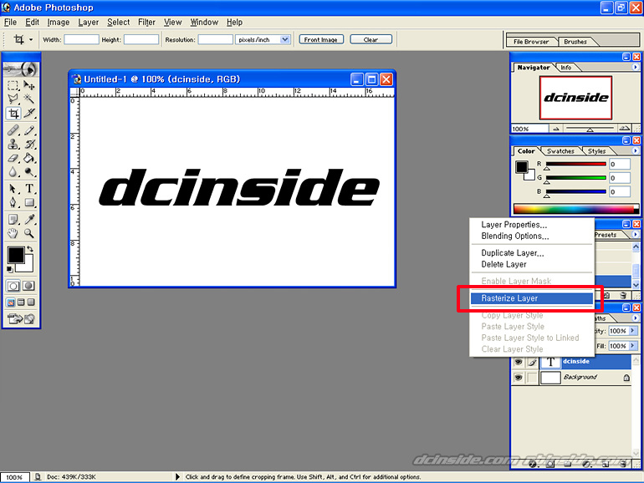Viewport: 644px width, 483px height.
Task: Select the Rectangle shape tool
Action: coord(28,202)
